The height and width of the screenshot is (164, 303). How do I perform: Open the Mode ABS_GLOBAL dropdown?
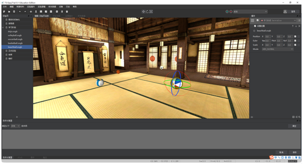click(277, 49)
